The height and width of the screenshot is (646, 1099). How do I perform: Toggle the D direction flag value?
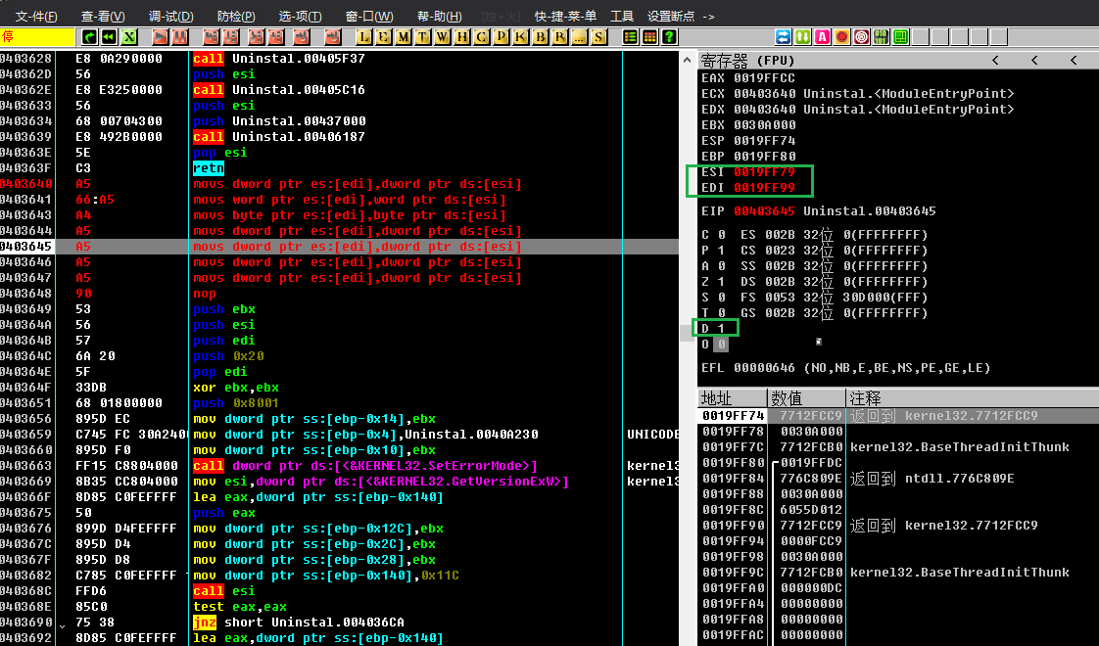(722, 328)
